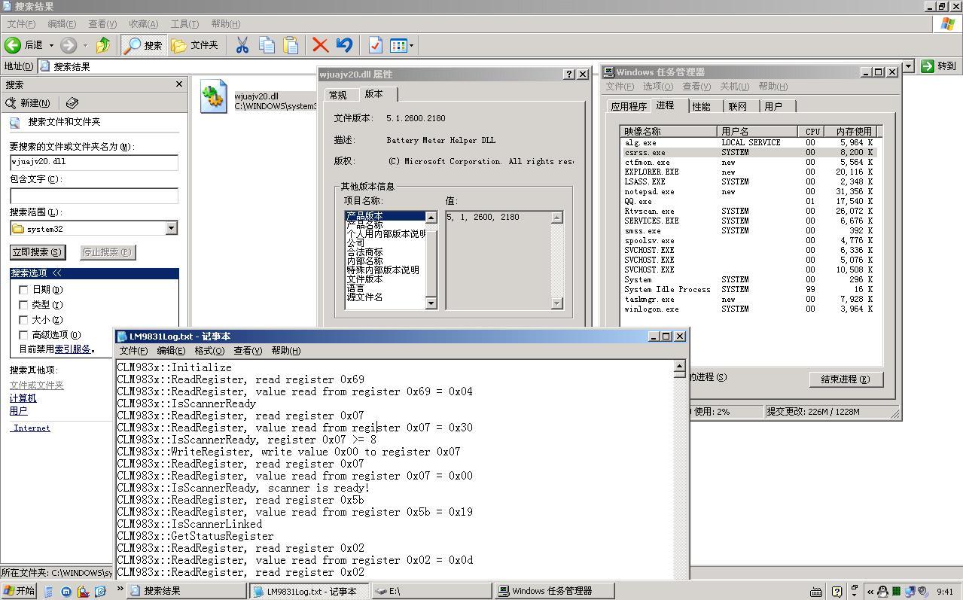Check the 高级选项 checkbox
This screenshot has height=600, width=963.
pyautogui.click(x=23, y=335)
